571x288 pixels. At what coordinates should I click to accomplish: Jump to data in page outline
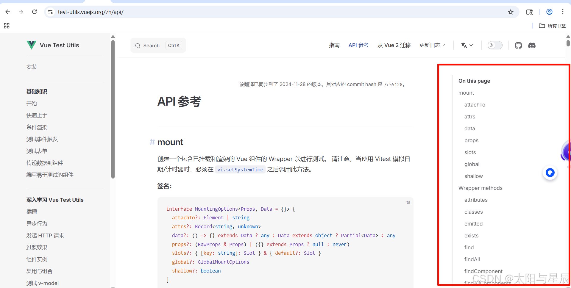[x=470, y=129]
